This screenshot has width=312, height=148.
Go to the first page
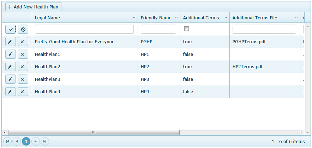(x=8, y=141)
